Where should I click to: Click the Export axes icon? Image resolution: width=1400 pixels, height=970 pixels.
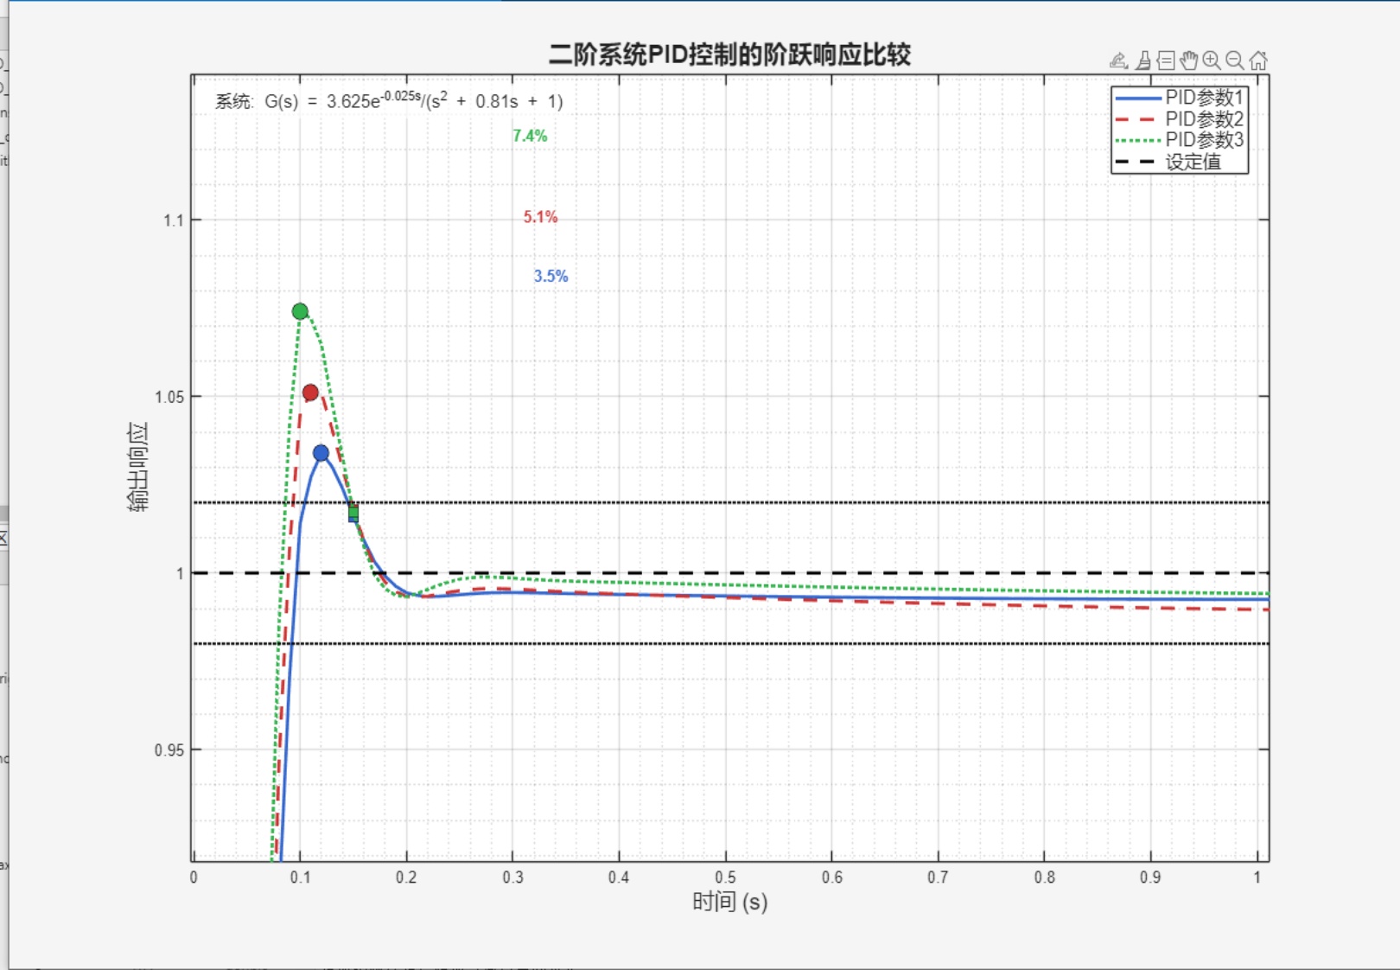coord(1118,61)
